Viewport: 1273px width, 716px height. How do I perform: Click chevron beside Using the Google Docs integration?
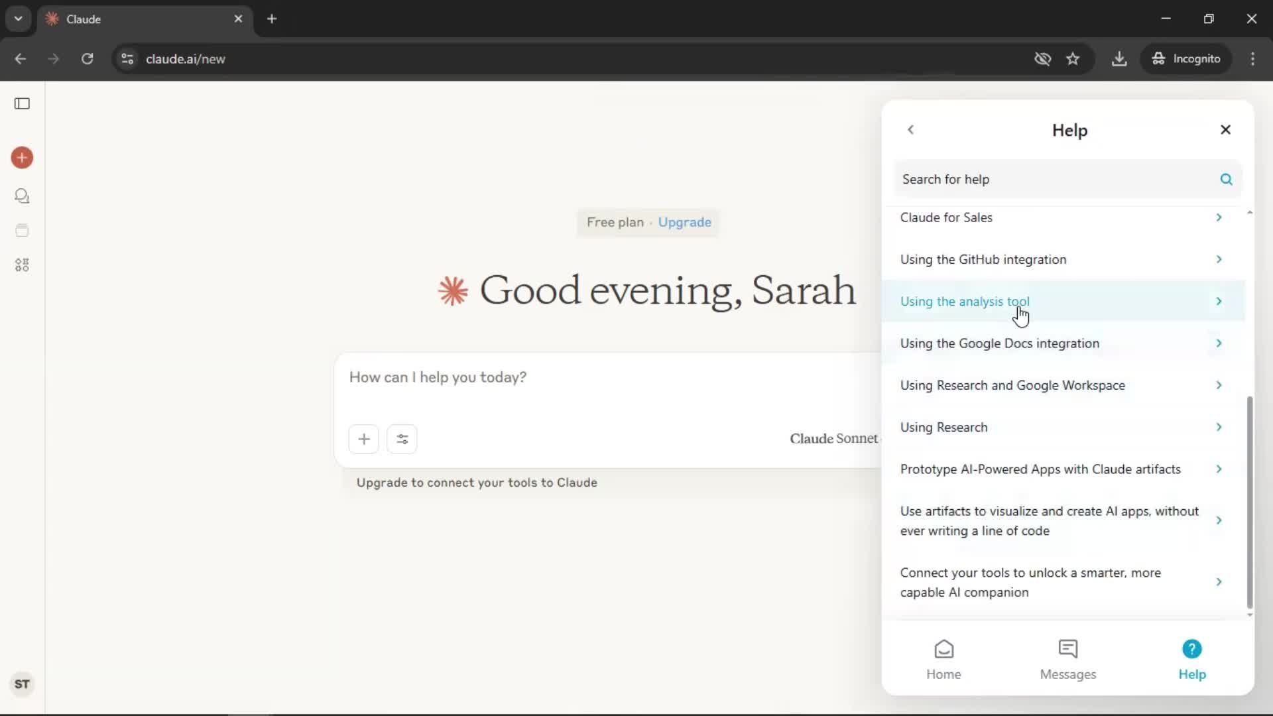coord(1219,343)
